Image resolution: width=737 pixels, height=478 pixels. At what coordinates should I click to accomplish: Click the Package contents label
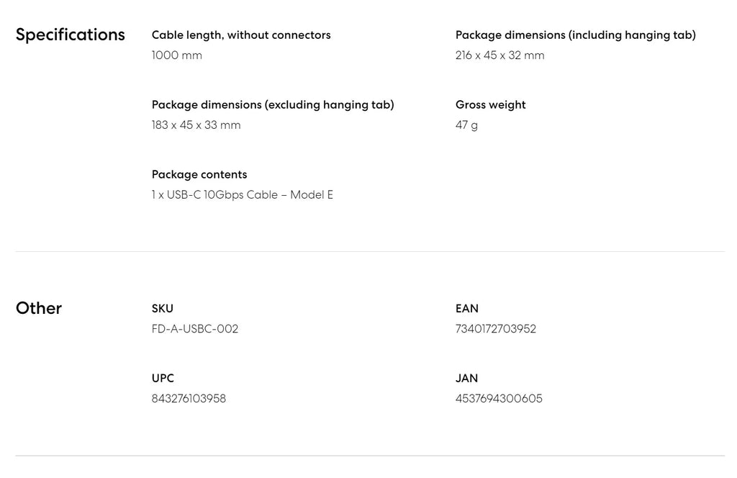(199, 175)
